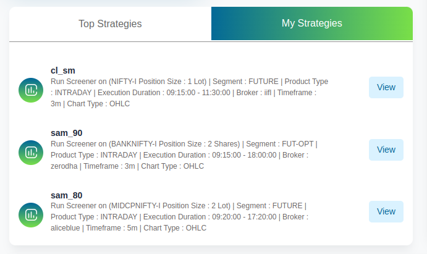Viewport: 427px width, 254px height.
Task: Click execution duration 09:20:00 - 17:20:00
Action: (x=244, y=217)
